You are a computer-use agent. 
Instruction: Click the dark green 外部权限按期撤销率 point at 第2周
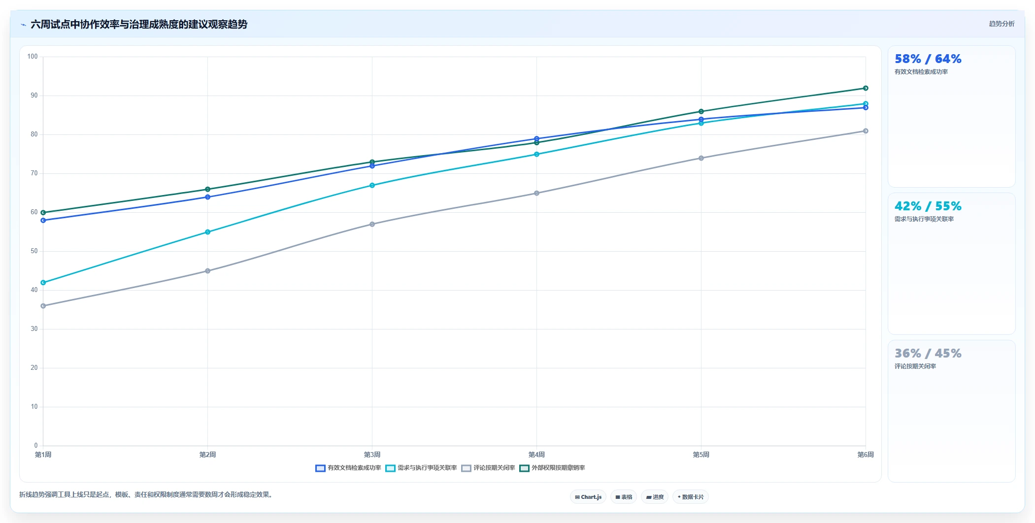(207, 189)
